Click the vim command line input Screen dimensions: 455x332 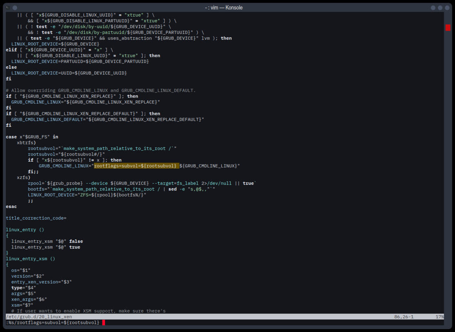tap(224, 323)
